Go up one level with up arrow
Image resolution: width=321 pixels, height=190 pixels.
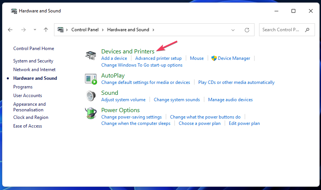pyautogui.click(x=46, y=30)
